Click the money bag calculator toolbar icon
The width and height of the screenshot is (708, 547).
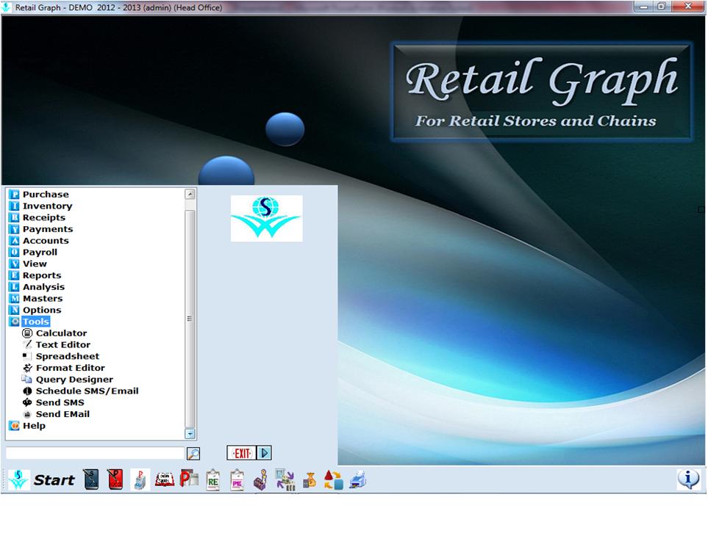(x=310, y=480)
